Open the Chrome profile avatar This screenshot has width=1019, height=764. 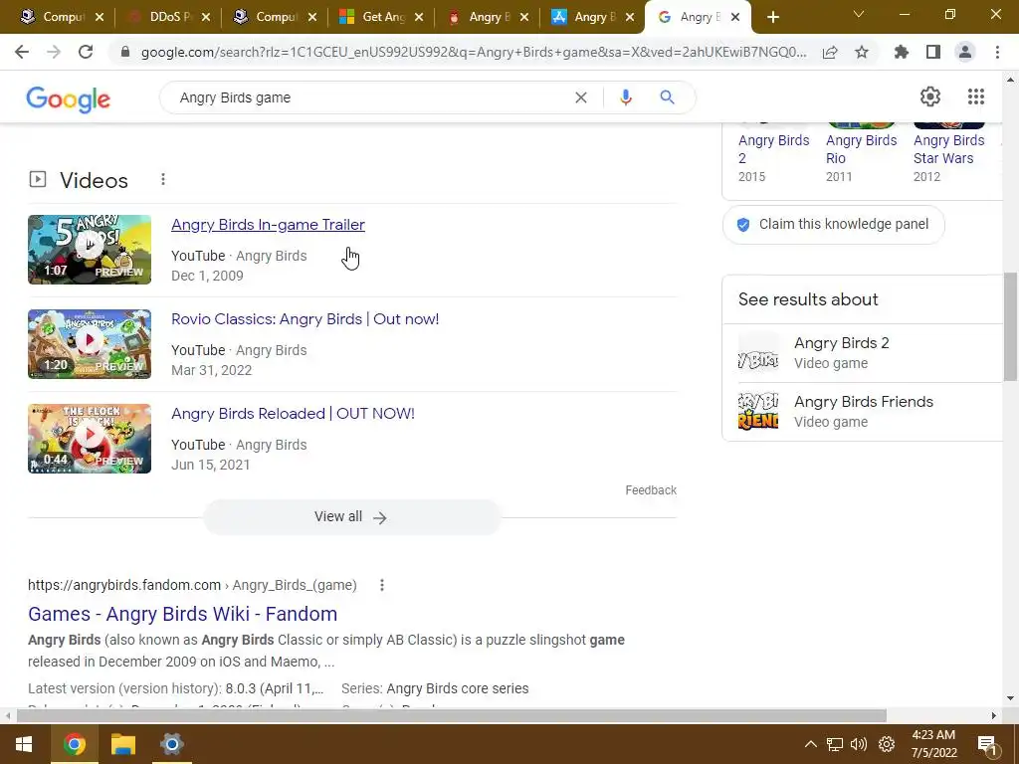point(965,52)
